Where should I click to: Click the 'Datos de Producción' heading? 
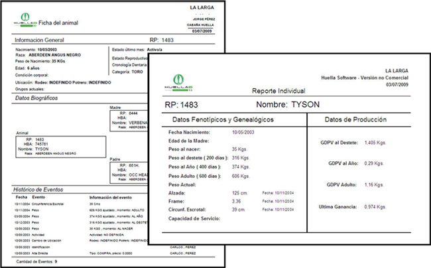pos(355,119)
